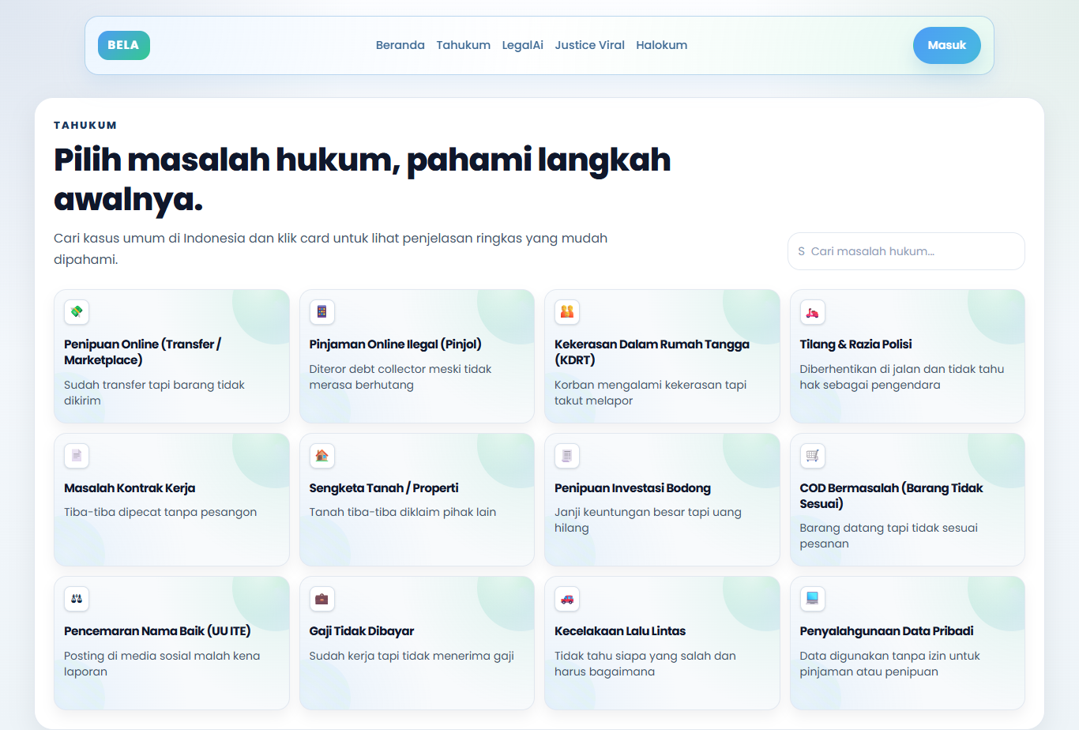Click the police car icon on Tilang card
Screen dimensions: 1079x730
[812, 312]
